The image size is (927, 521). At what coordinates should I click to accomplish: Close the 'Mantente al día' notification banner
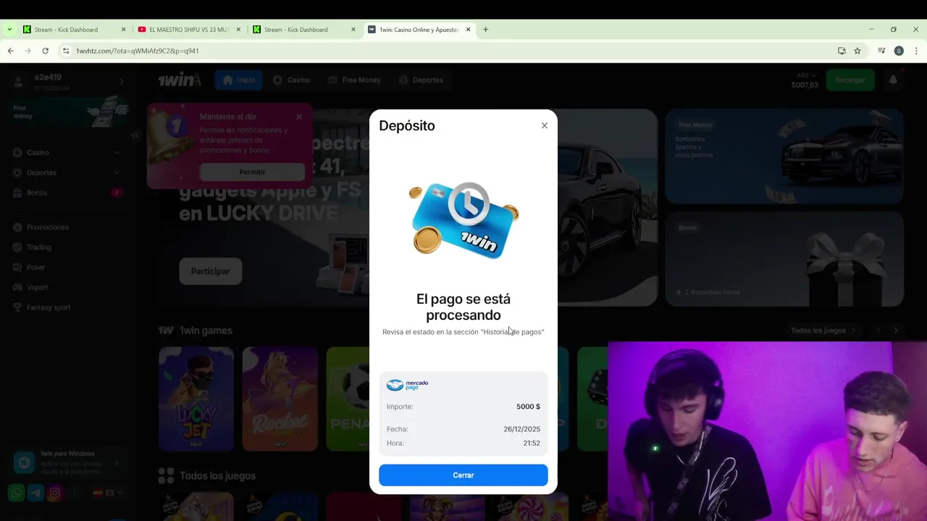click(x=299, y=117)
